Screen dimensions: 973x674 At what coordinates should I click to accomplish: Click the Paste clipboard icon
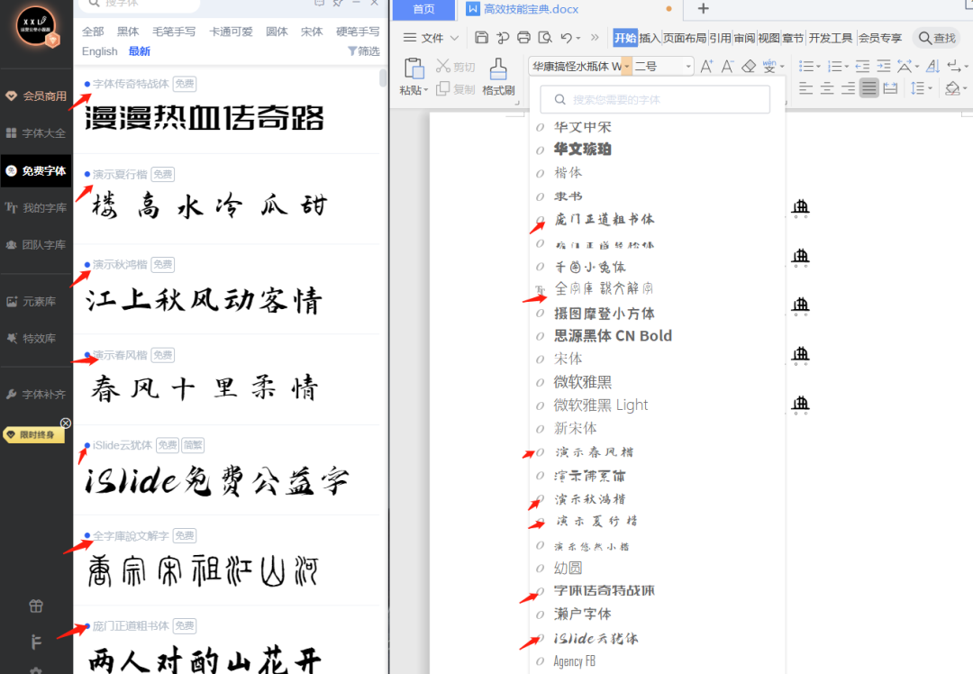414,68
